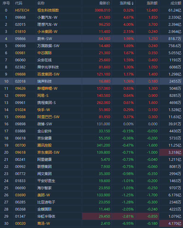Sort by the 最新价 column header
The width and height of the screenshot is (183, 228).
105,3
